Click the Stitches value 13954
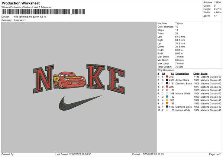Screen dimensions: 223x157 (x=217, y=3)
